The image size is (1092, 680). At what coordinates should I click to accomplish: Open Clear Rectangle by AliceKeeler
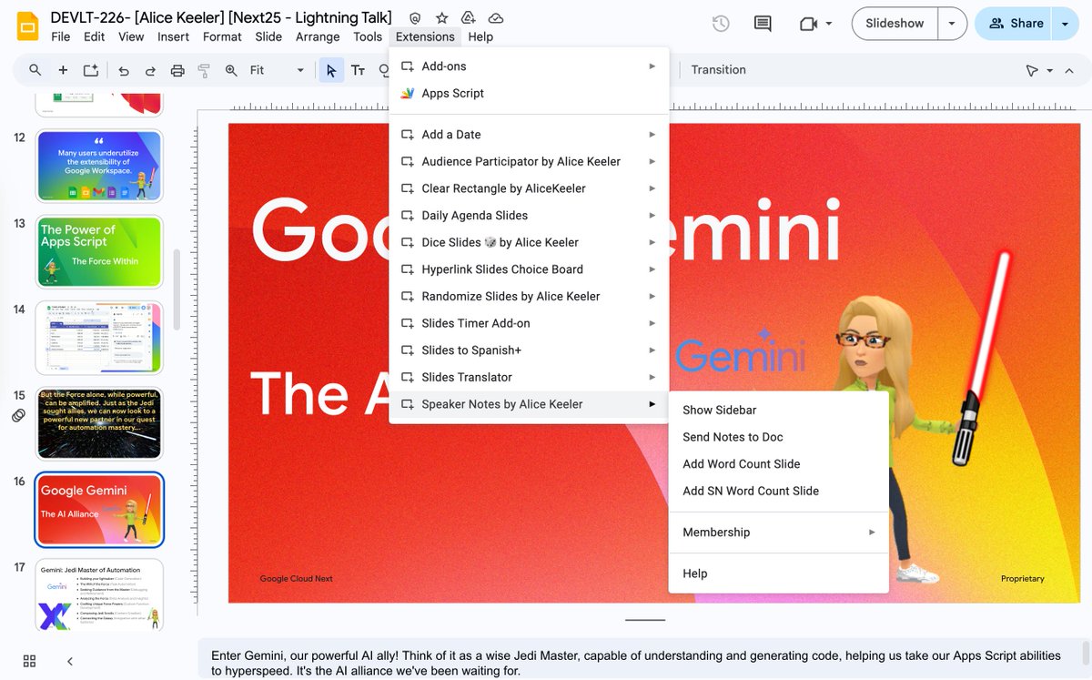click(x=528, y=188)
